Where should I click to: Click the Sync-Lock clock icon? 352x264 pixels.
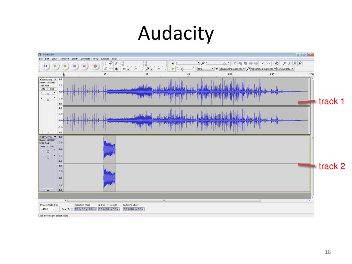277,64
